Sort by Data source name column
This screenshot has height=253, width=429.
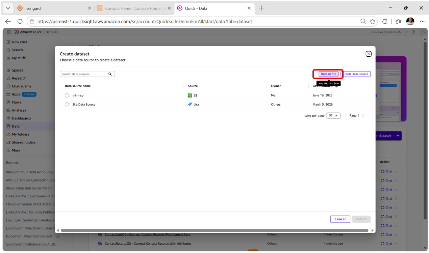[x=78, y=86]
